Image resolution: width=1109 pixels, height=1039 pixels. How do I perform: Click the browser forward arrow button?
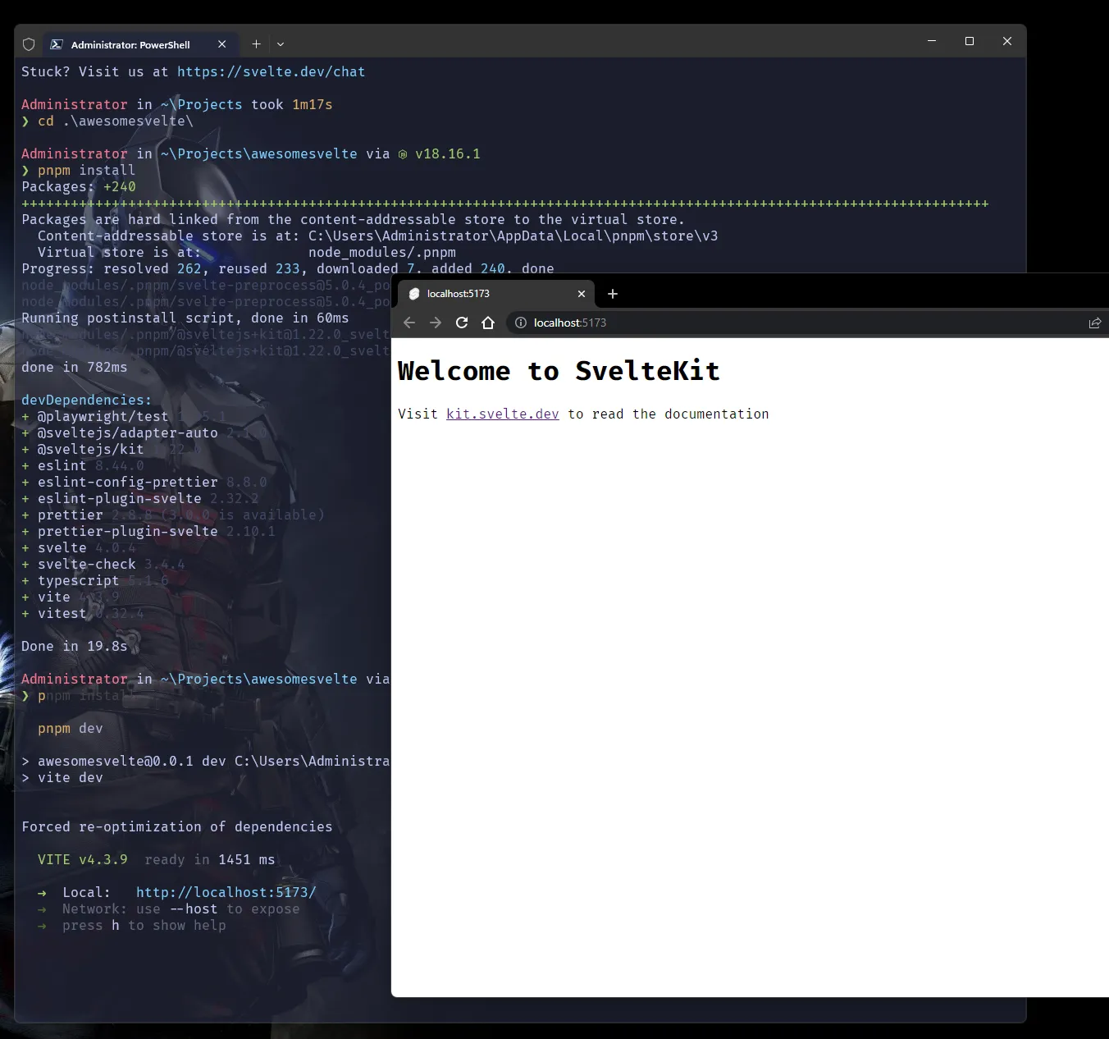[x=436, y=323]
